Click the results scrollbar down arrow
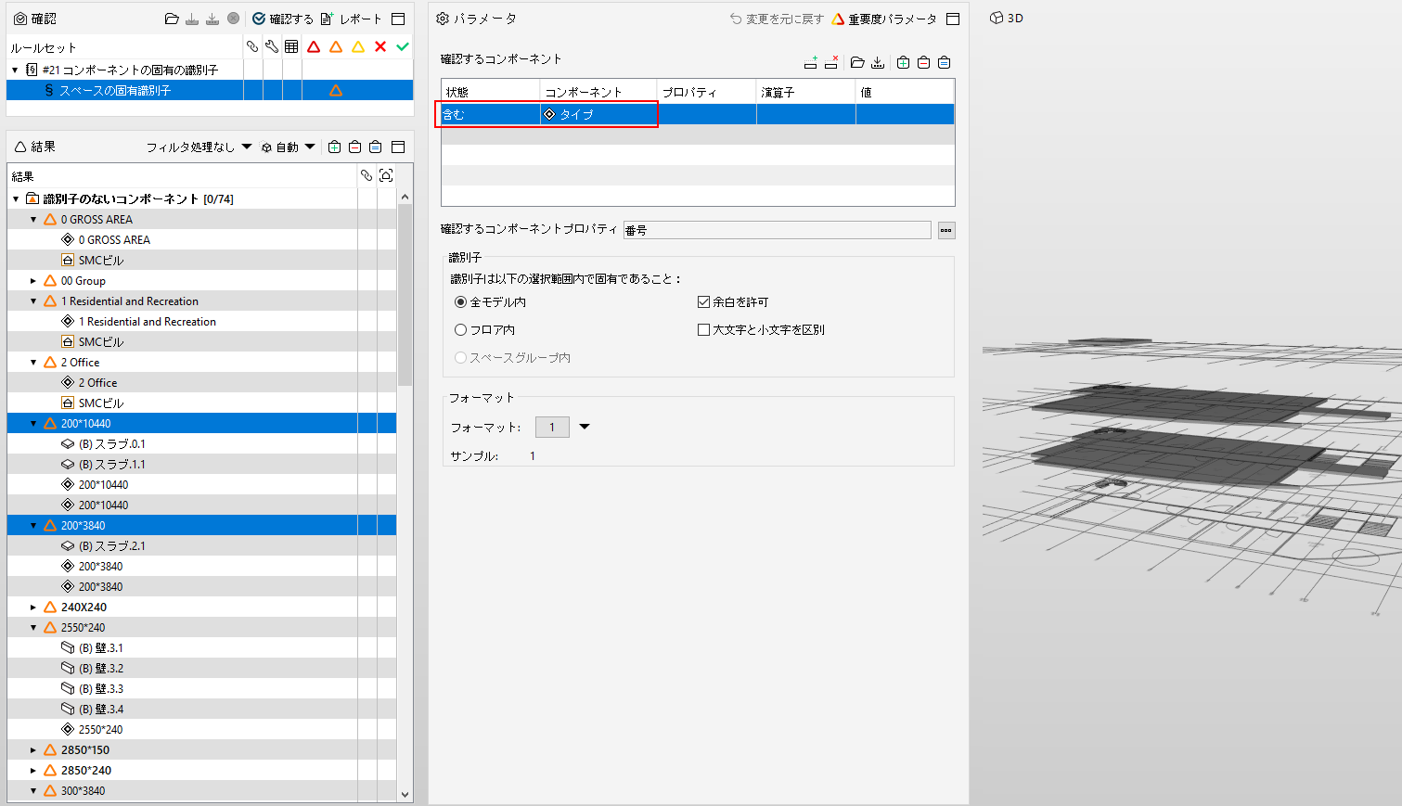This screenshot has height=806, width=1402. 405,795
